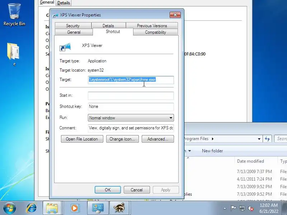Click the Shortcut key field
The width and height of the screenshot is (287, 215).
(131, 106)
